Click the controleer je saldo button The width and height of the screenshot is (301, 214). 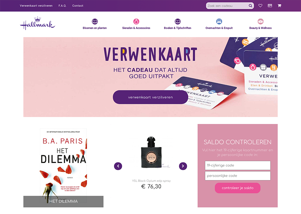point(238,188)
